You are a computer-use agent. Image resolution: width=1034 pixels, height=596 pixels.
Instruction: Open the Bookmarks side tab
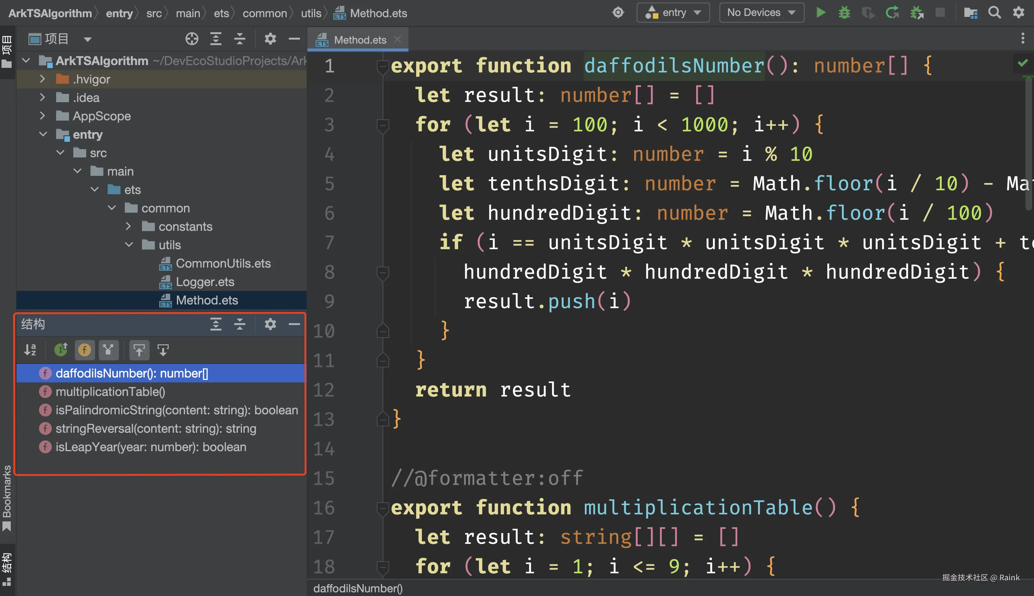pos(6,497)
